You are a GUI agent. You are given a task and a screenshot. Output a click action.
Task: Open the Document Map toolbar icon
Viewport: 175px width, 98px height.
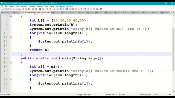pos(73,9)
